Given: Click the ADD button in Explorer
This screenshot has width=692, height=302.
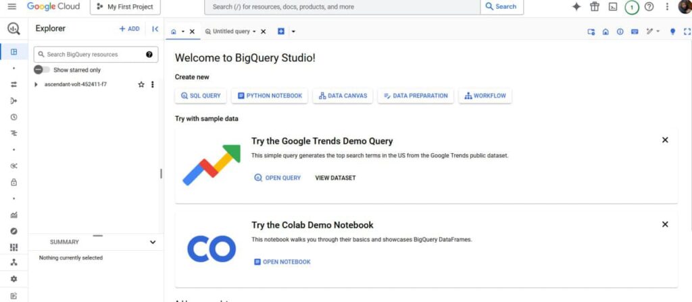Looking at the screenshot, I should tap(129, 28).
